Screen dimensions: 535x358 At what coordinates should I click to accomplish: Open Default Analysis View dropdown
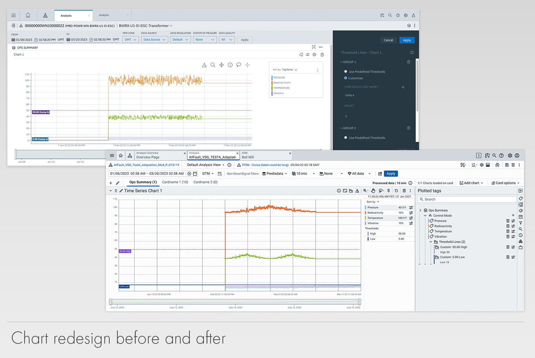coord(206,165)
